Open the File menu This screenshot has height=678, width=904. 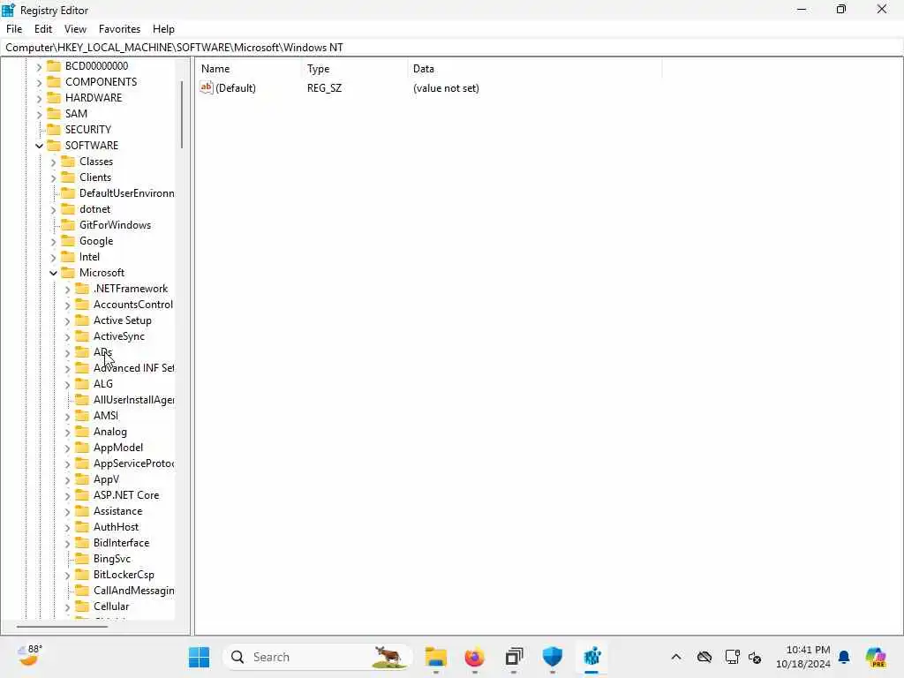tap(14, 29)
